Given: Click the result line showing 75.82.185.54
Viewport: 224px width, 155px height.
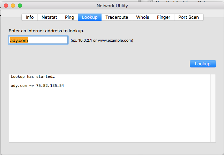Looking at the screenshot, I should coord(37,85).
